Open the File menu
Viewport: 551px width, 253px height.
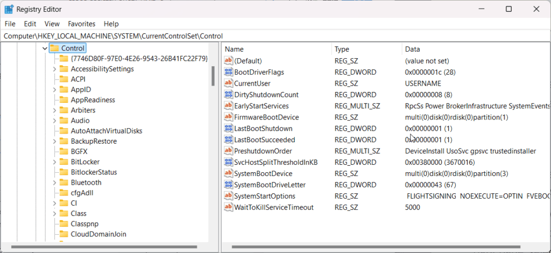10,24
